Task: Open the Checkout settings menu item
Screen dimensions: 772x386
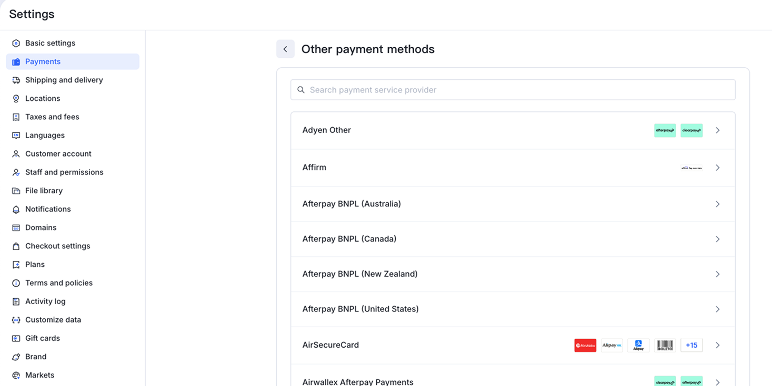Action: pos(57,246)
